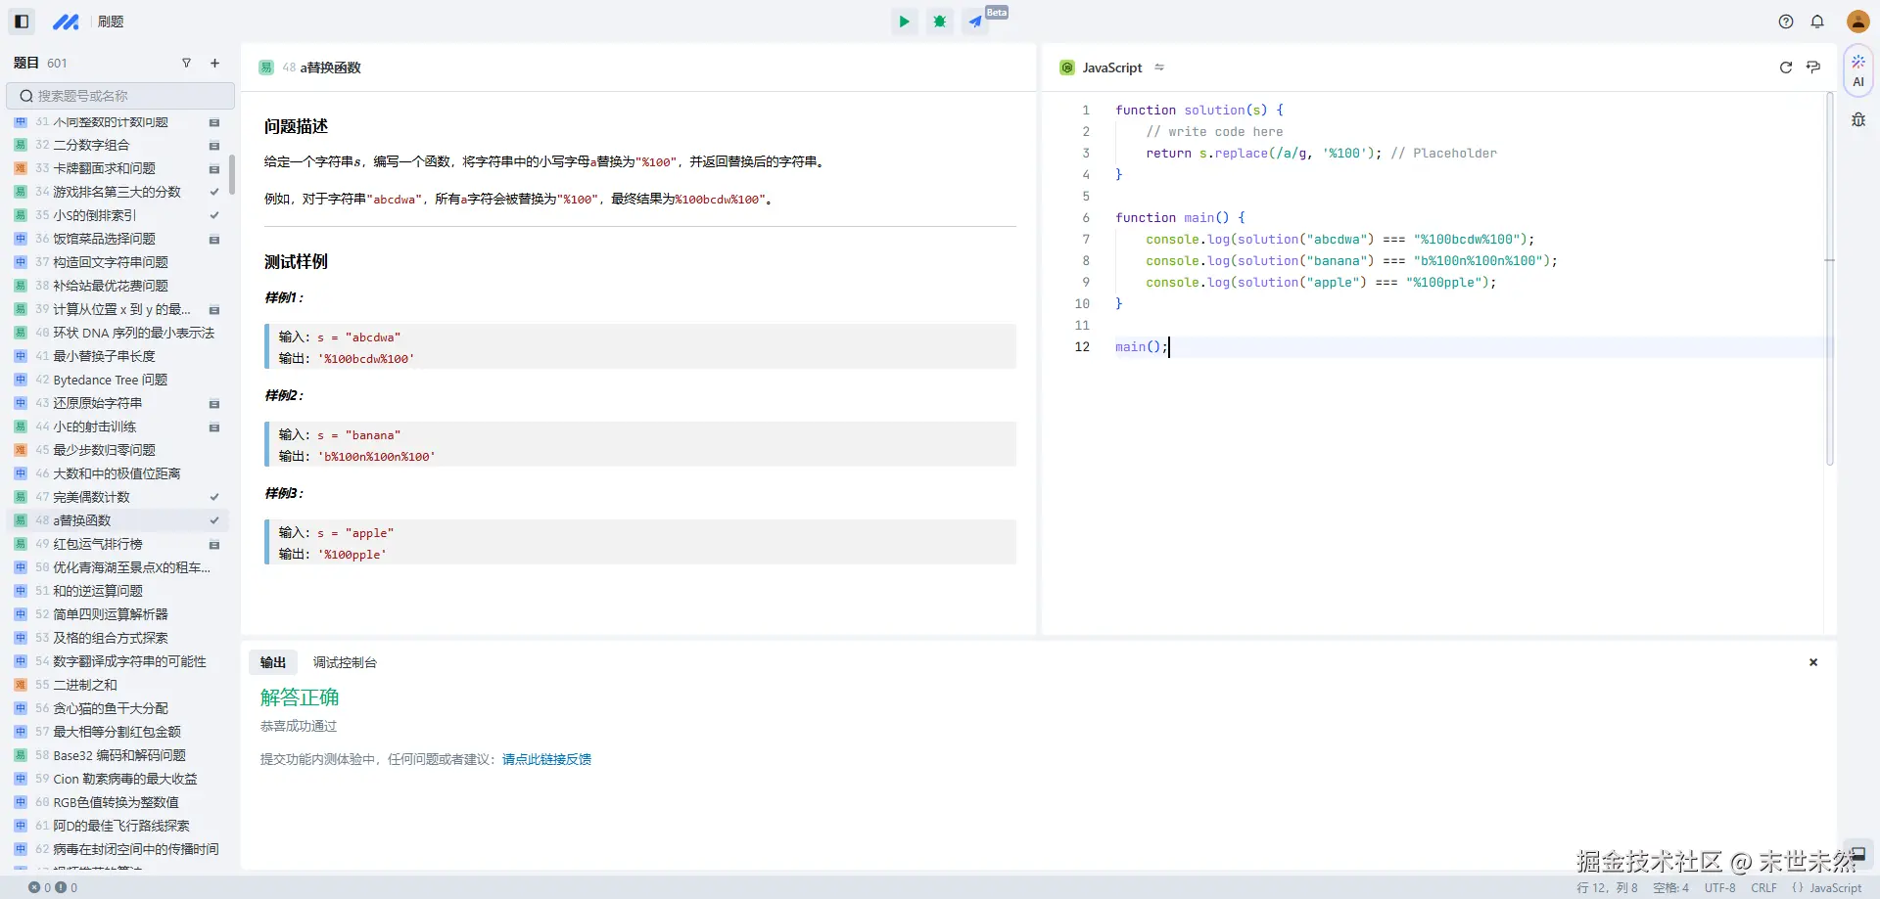Open the AI assistant panel
The height and width of the screenshot is (899, 1880).
[1857, 70]
